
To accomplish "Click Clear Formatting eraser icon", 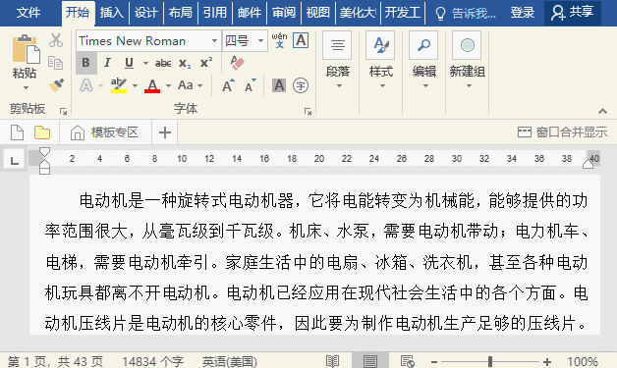I will pyautogui.click(x=237, y=63).
